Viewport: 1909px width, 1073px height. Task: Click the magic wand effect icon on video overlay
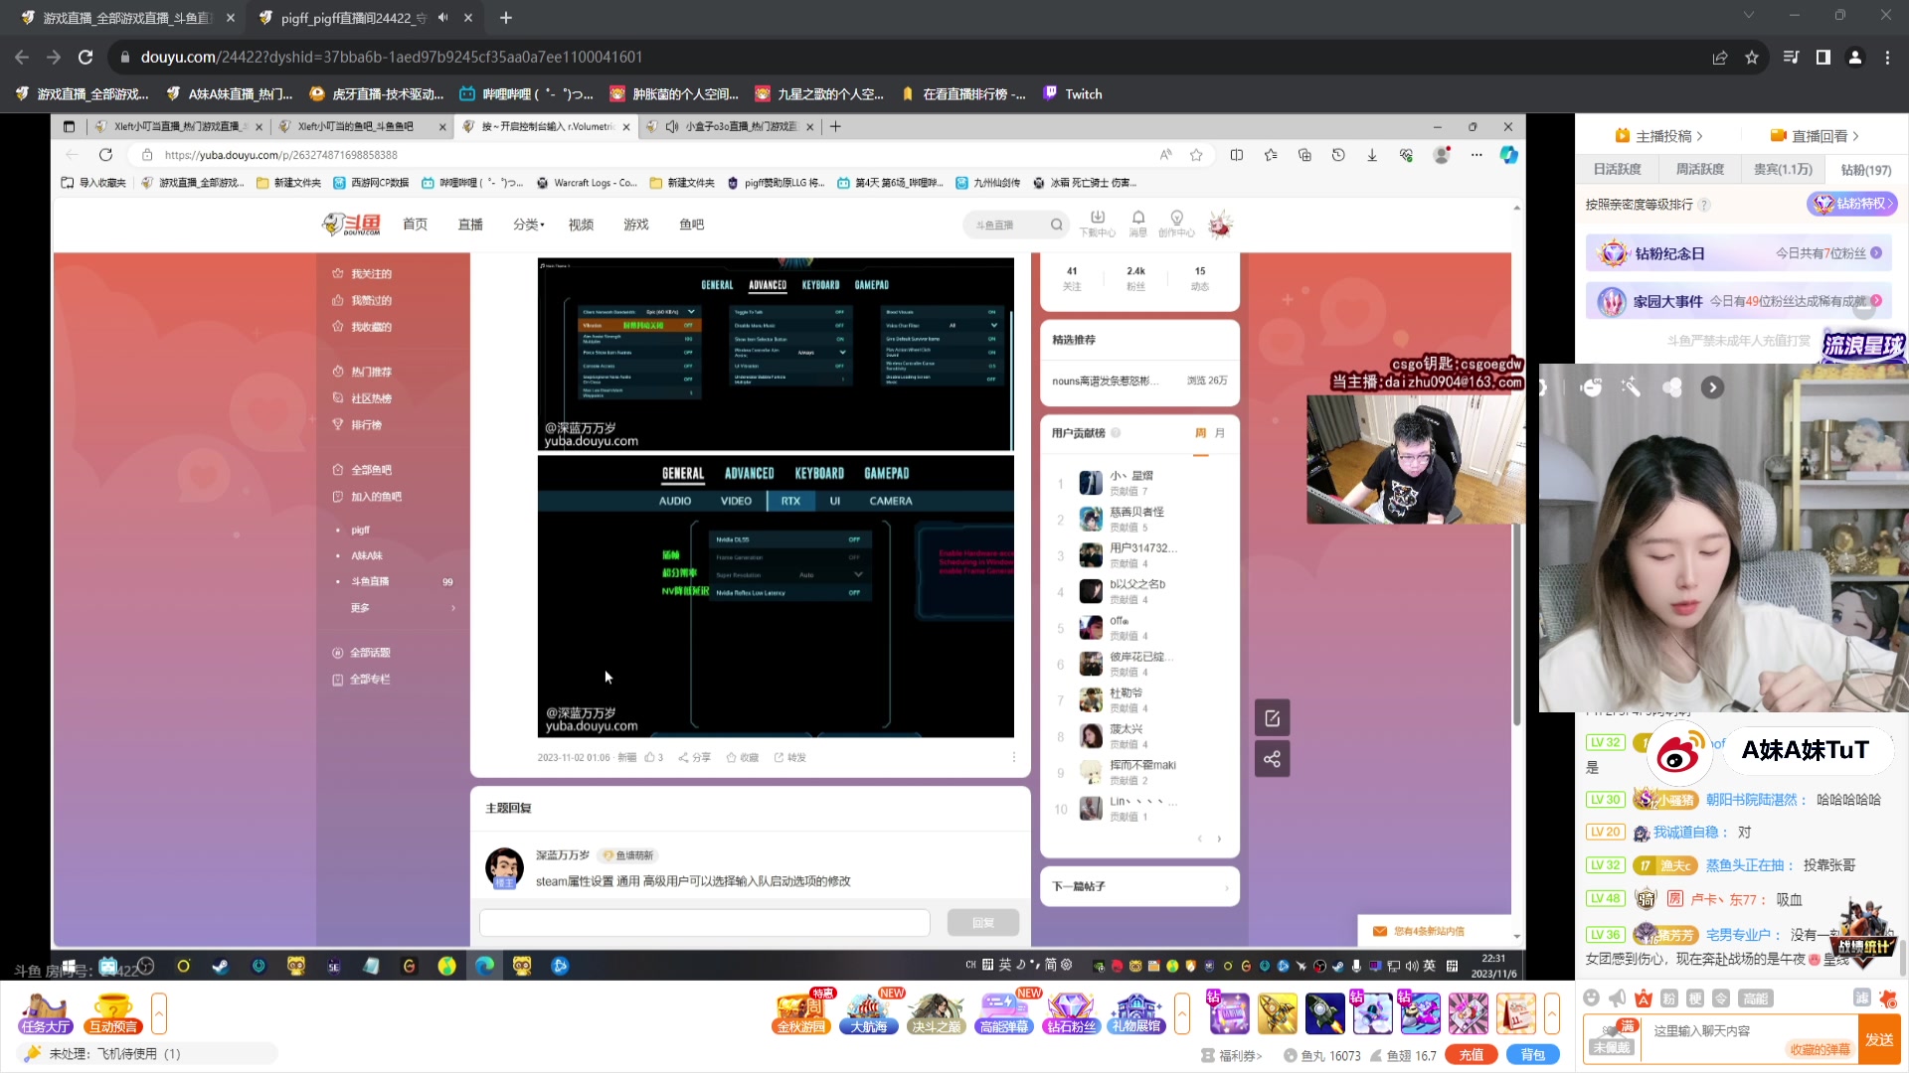point(1631,387)
